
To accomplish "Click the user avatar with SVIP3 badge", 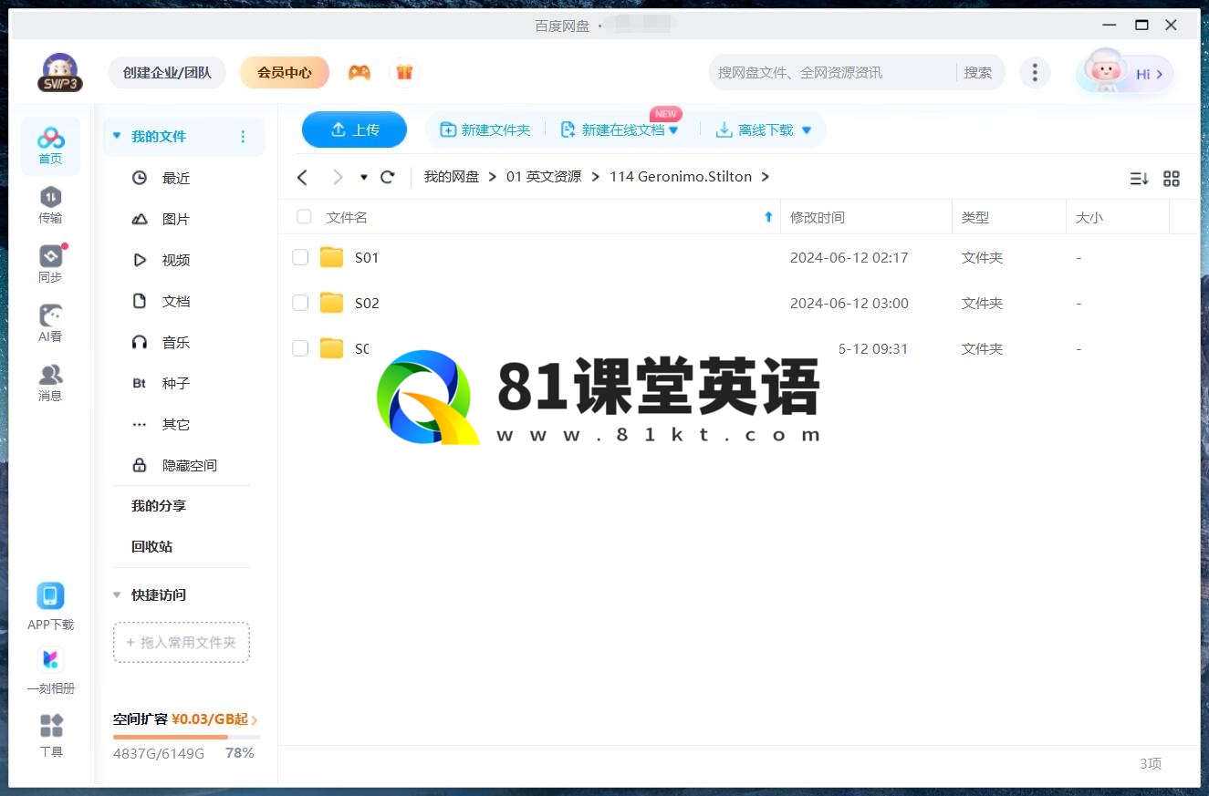I will (60, 72).
